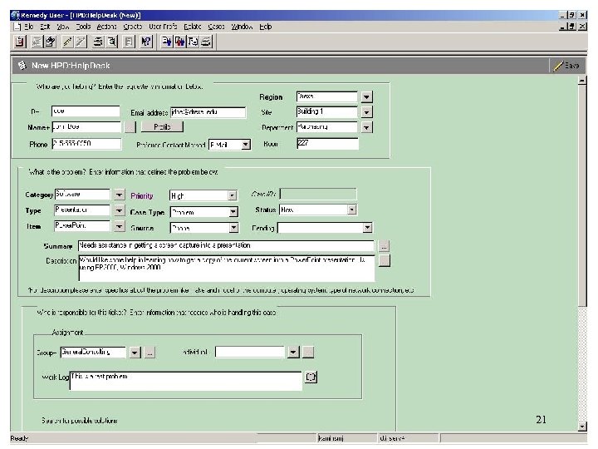Open the Help menu
Screen dimensions: 598x449
266,27
